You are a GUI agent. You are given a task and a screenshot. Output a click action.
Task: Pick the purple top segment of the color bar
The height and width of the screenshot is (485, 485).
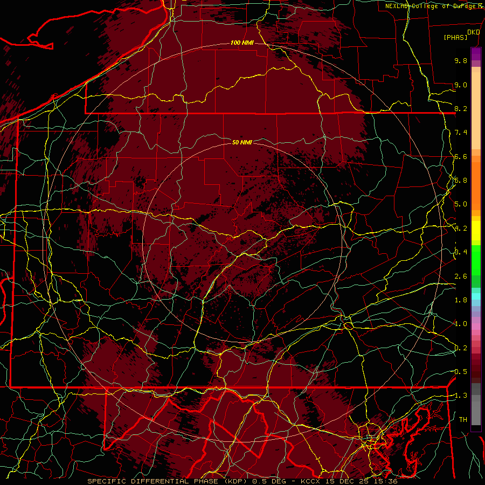coord(476,54)
